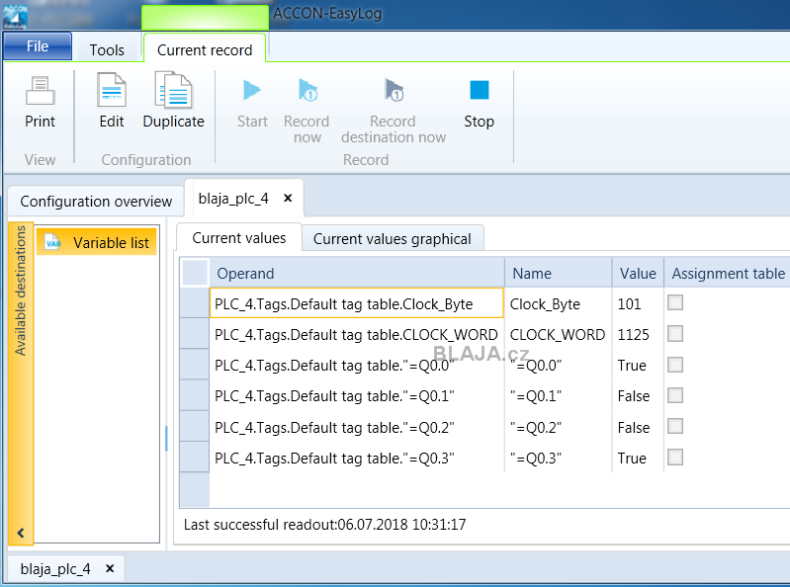Click the Value column header
Screen dimensions: 790x587
tap(638, 273)
